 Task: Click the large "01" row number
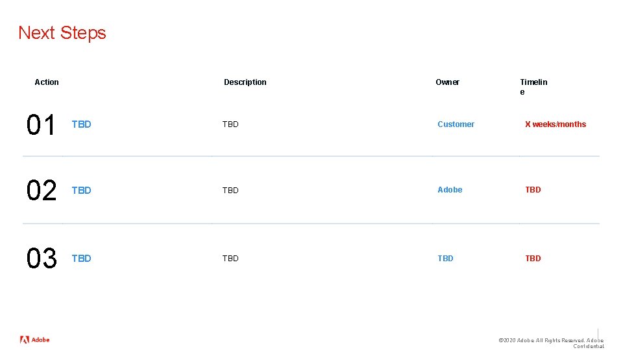pyautogui.click(x=42, y=125)
